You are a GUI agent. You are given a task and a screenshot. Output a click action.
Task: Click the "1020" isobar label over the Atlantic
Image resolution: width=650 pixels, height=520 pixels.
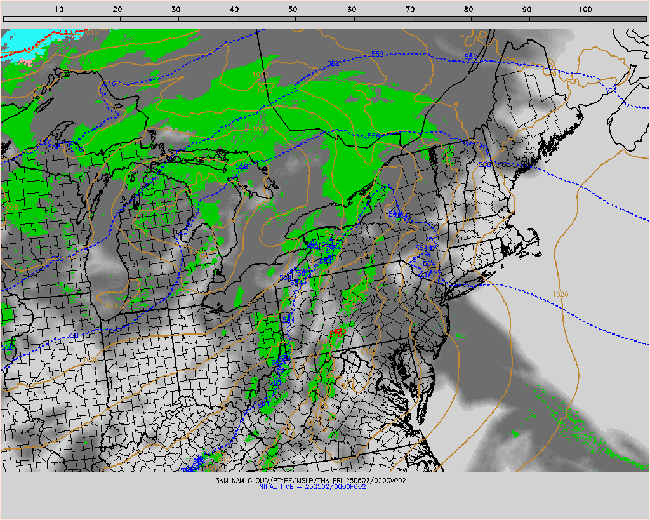560,294
